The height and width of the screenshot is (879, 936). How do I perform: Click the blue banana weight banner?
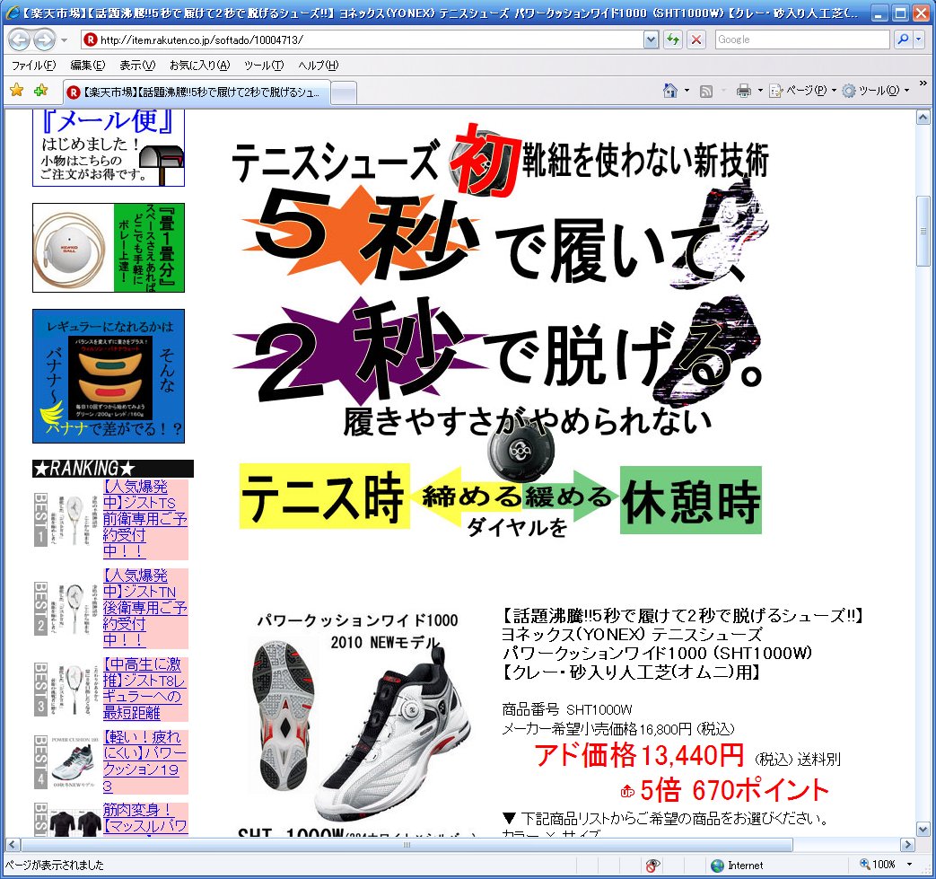pyautogui.click(x=109, y=376)
